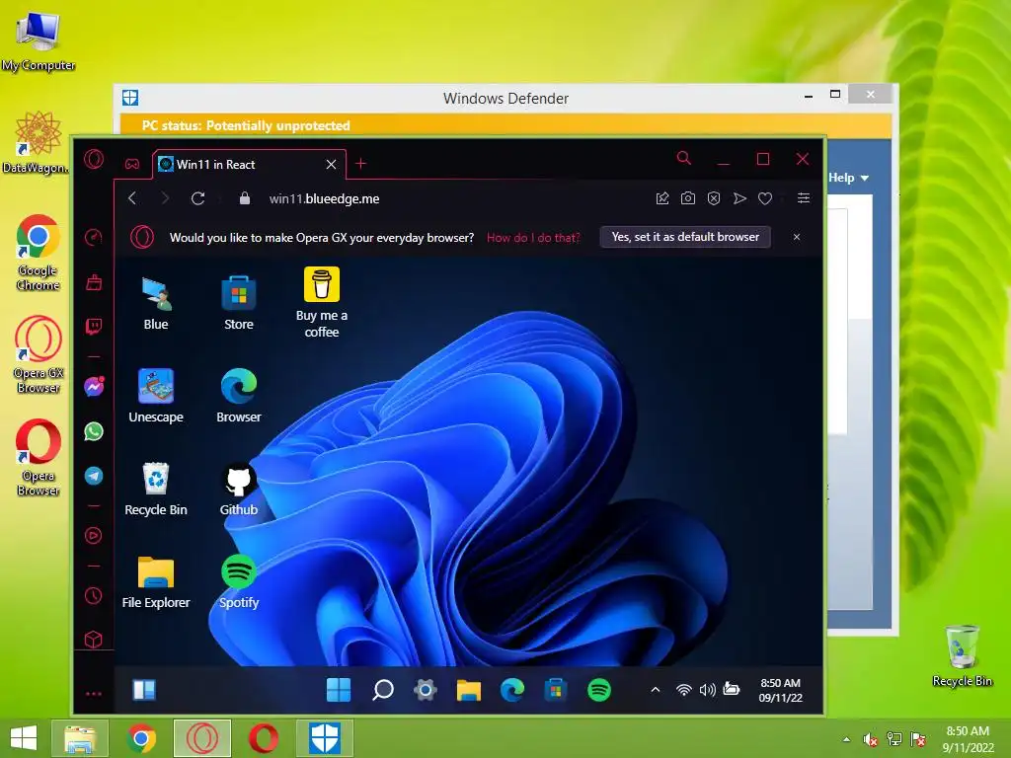Select My Computer desktop icon
Viewport: 1011px width, 758px height.
39,41
